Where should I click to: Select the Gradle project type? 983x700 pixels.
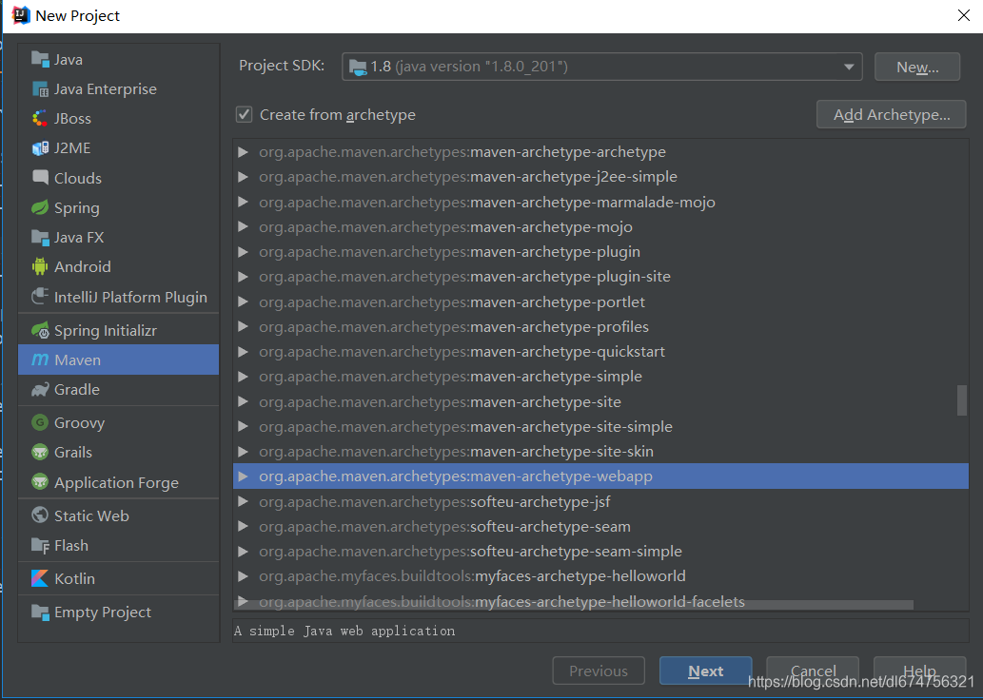coord(119,389)
